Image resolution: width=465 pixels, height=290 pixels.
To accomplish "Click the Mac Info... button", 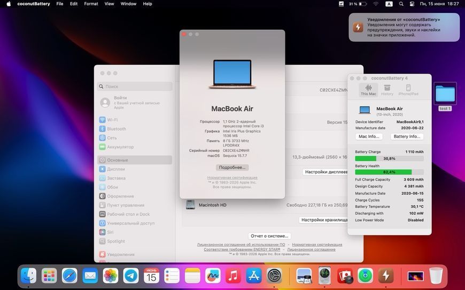I will click(x=369, y=136).
